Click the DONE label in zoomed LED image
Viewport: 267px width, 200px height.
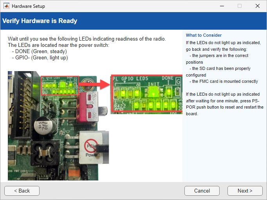tap(168, 79)
